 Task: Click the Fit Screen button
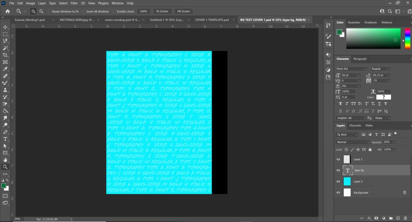[162, 11]
